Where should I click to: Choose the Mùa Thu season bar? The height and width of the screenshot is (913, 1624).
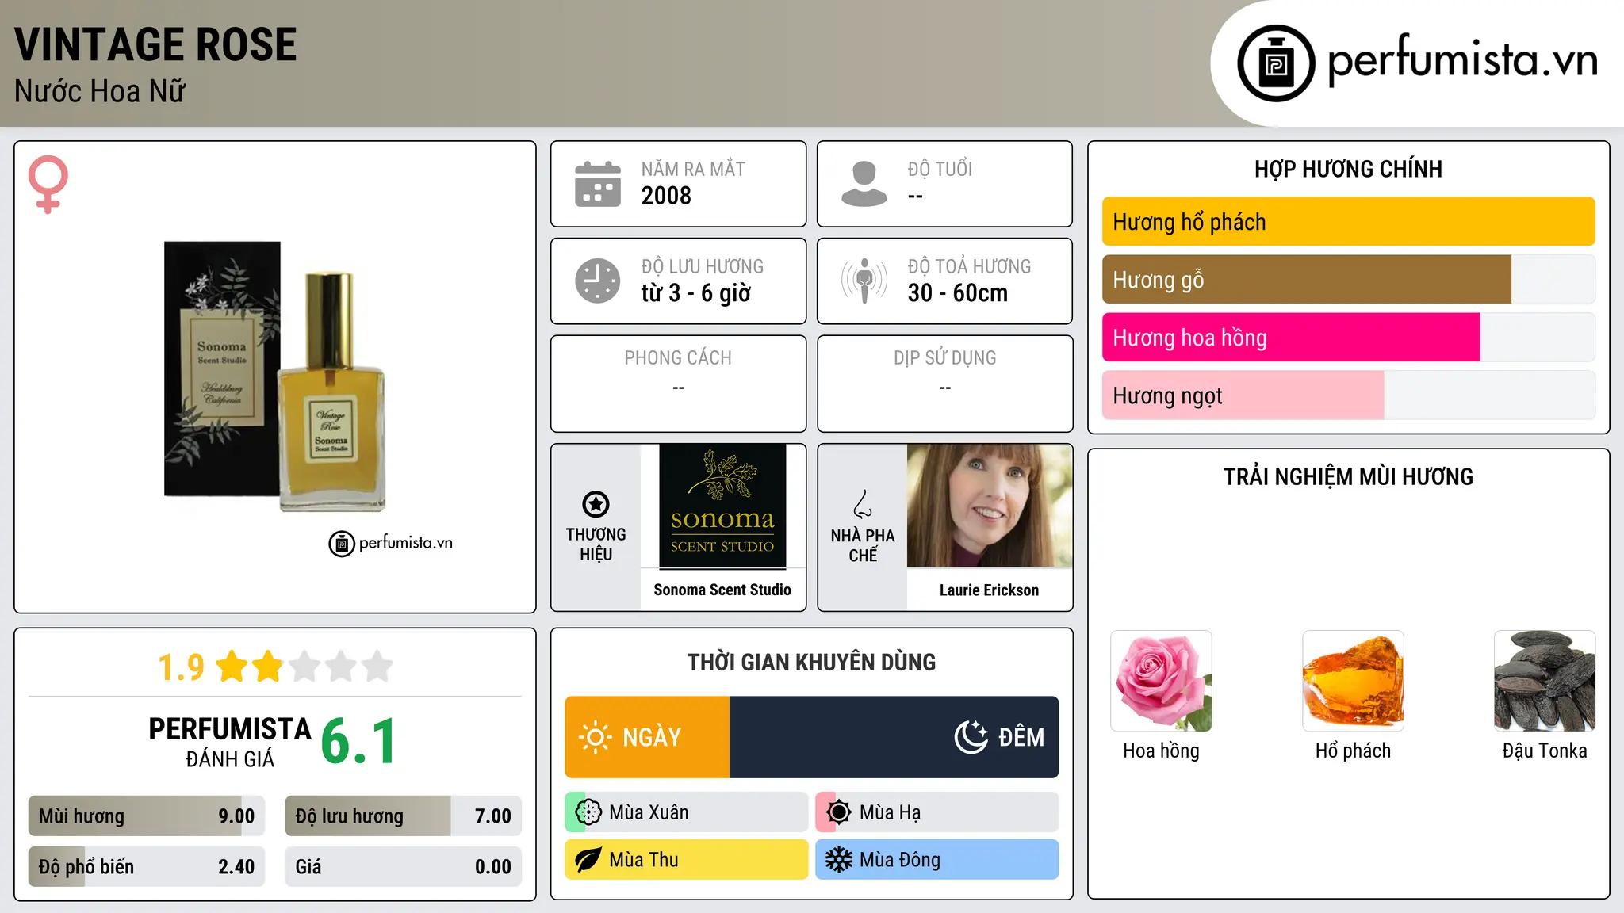687,860
